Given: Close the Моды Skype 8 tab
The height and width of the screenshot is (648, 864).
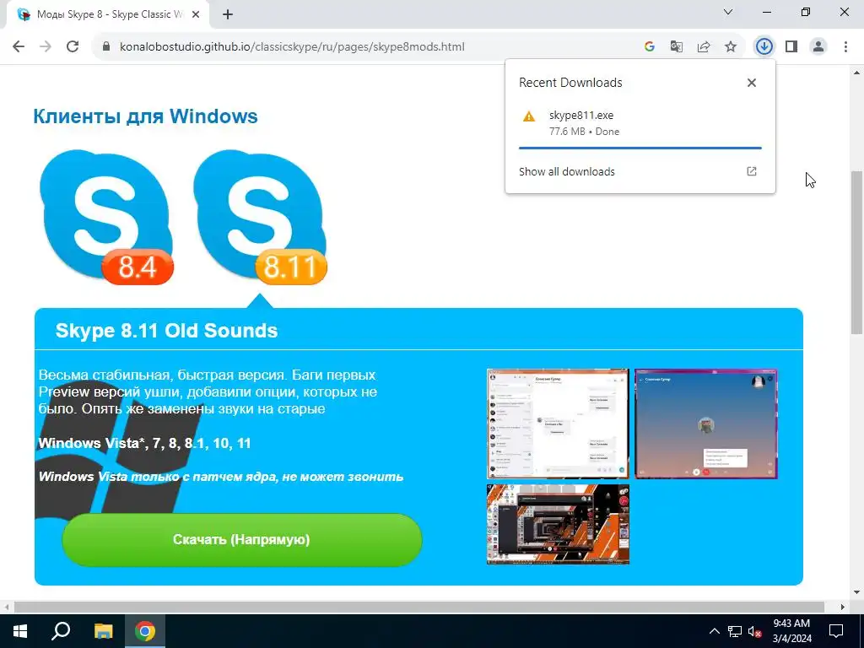Looking at the screenshot, I should coord(196,15).
